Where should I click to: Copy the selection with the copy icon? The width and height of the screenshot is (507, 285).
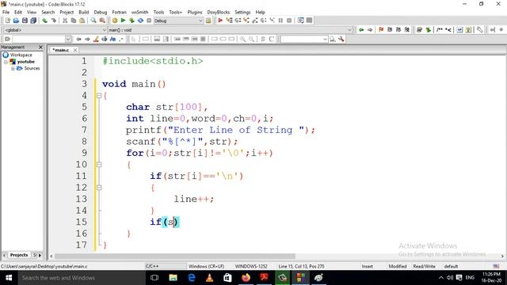tap(74, 21)
